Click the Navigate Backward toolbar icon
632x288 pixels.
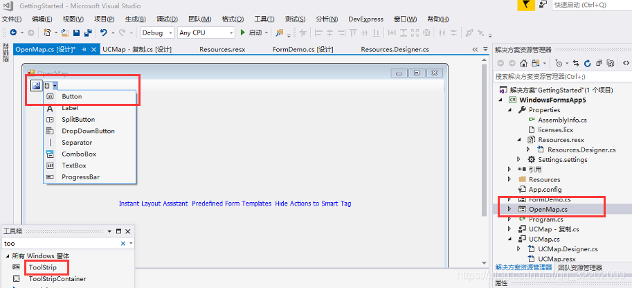(13, 33)
